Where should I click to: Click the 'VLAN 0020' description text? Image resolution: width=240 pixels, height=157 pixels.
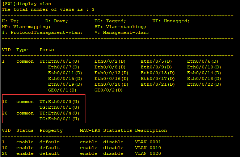tap(148, 153)
